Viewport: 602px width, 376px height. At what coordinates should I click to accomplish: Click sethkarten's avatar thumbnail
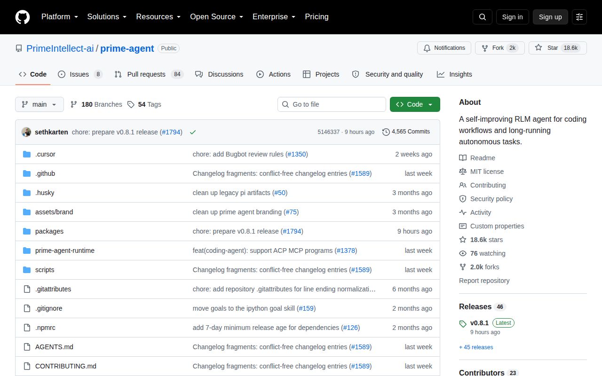tap(26, 132)
